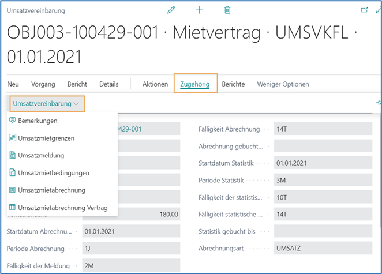The width and height of the screenshot is (382, 274).
Task: Click the Fälligkeit der statistis... field 10T
Action: point(323,197)
